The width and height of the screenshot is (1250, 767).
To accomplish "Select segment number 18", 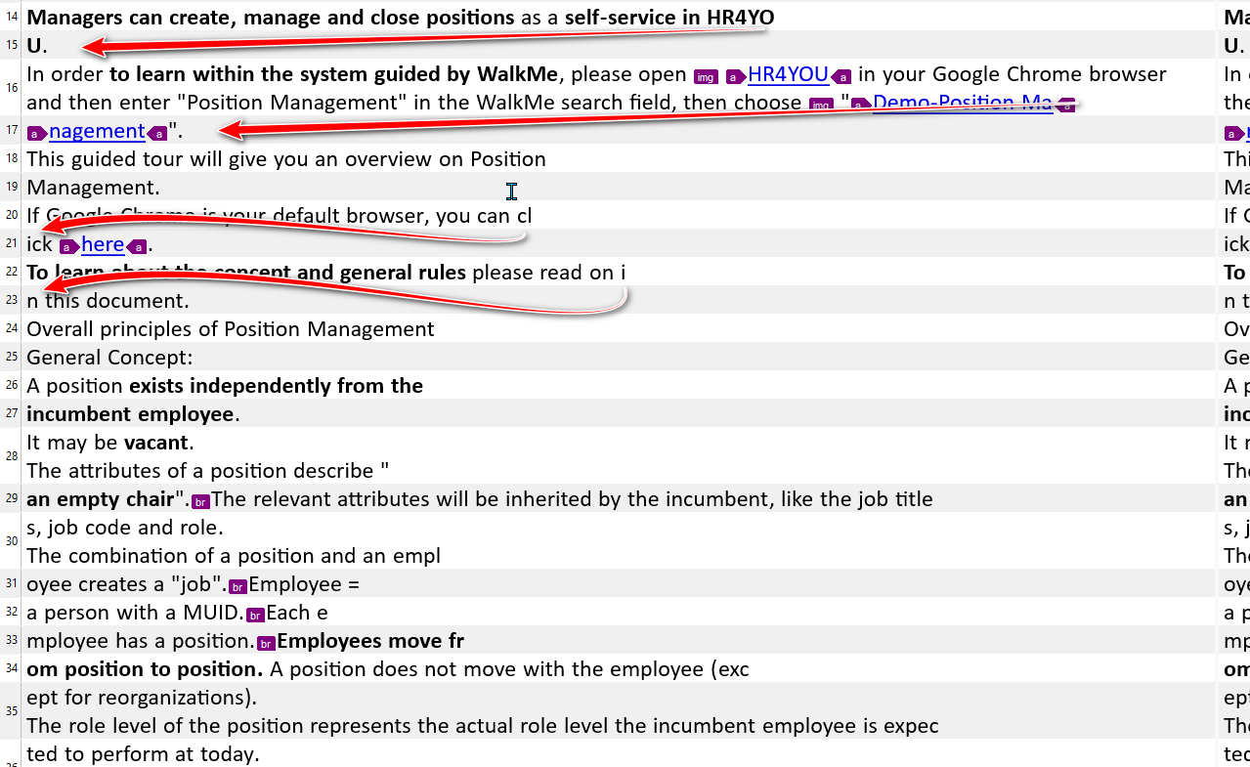I will (x=12, y=159).
